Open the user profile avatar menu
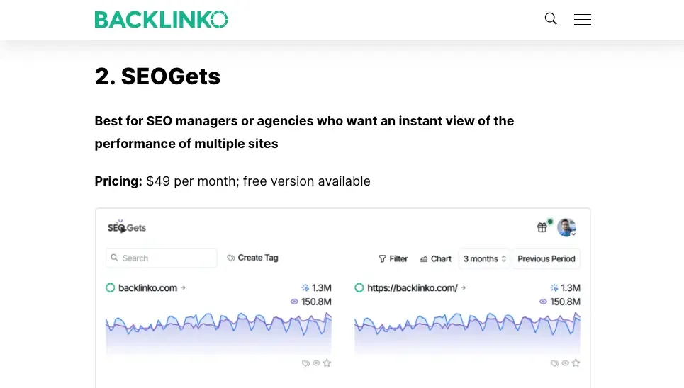The height and width of the screenshot is (388, 684). (x=566, y=227)
